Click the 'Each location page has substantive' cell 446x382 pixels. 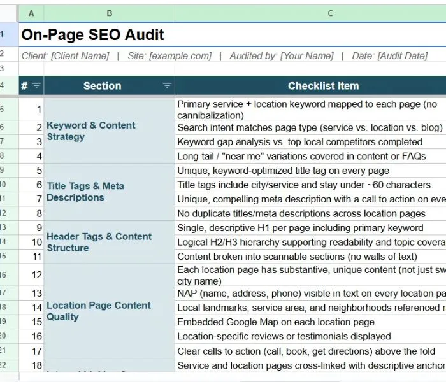[x=310, y=275]
